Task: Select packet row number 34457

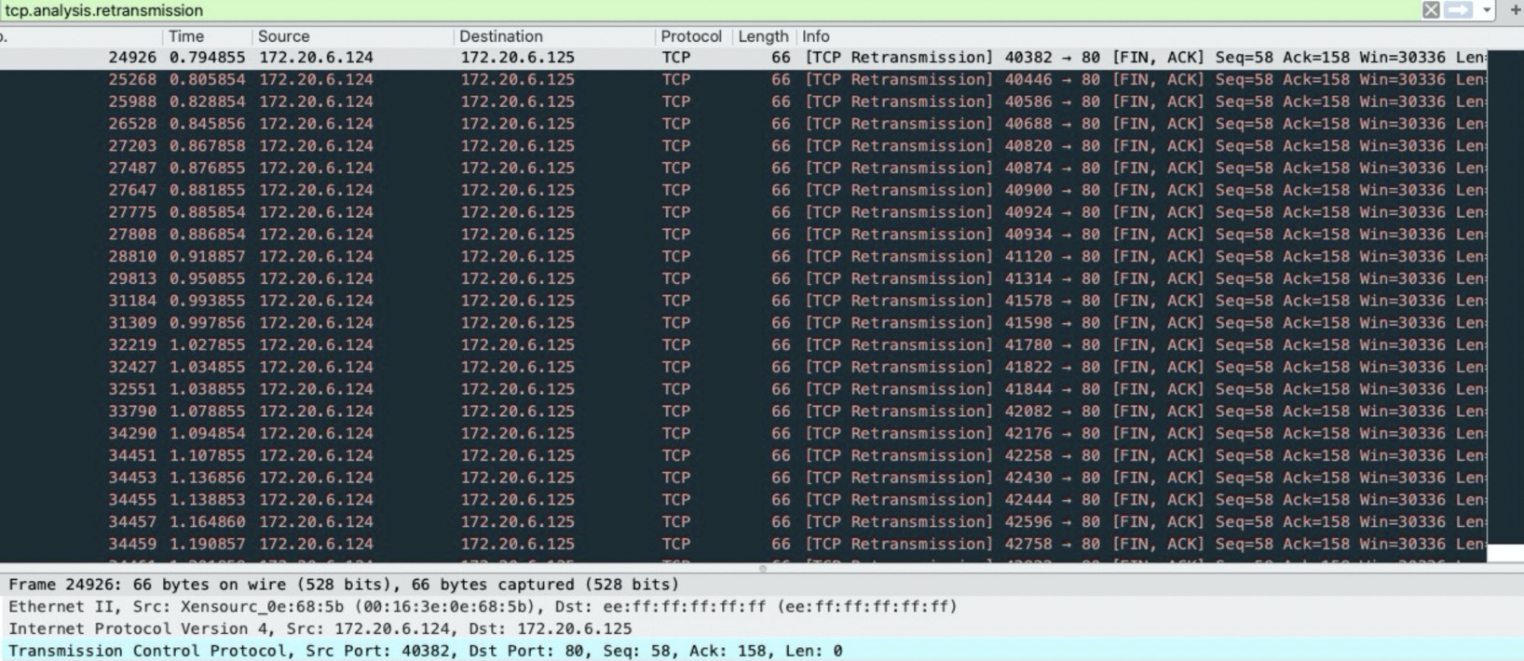Action: tap(743, 522)
